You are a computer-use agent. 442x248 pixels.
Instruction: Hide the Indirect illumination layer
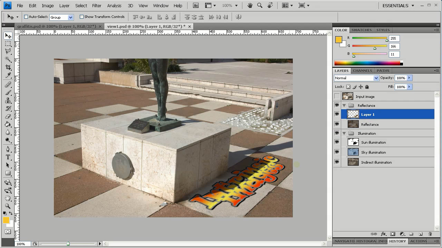pos(337,162)
